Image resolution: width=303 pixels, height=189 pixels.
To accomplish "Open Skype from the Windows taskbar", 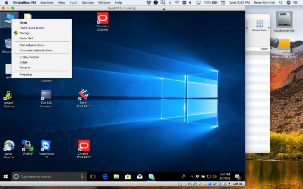I will [151, 176].
